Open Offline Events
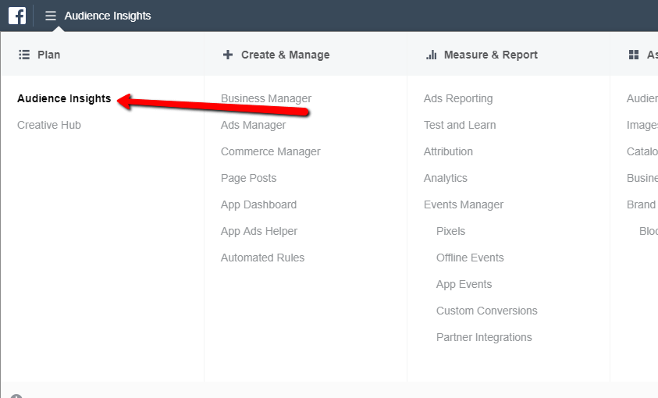 [470, 258]
